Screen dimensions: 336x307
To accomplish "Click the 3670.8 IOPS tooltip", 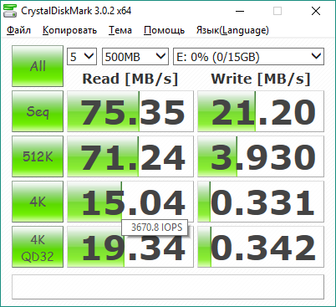I will pyautogui.click(x=155, y=228).
